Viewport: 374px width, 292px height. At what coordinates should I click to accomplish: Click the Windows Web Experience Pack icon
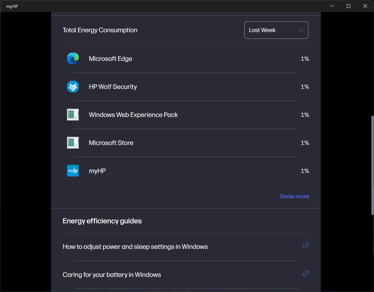point(73,115)
